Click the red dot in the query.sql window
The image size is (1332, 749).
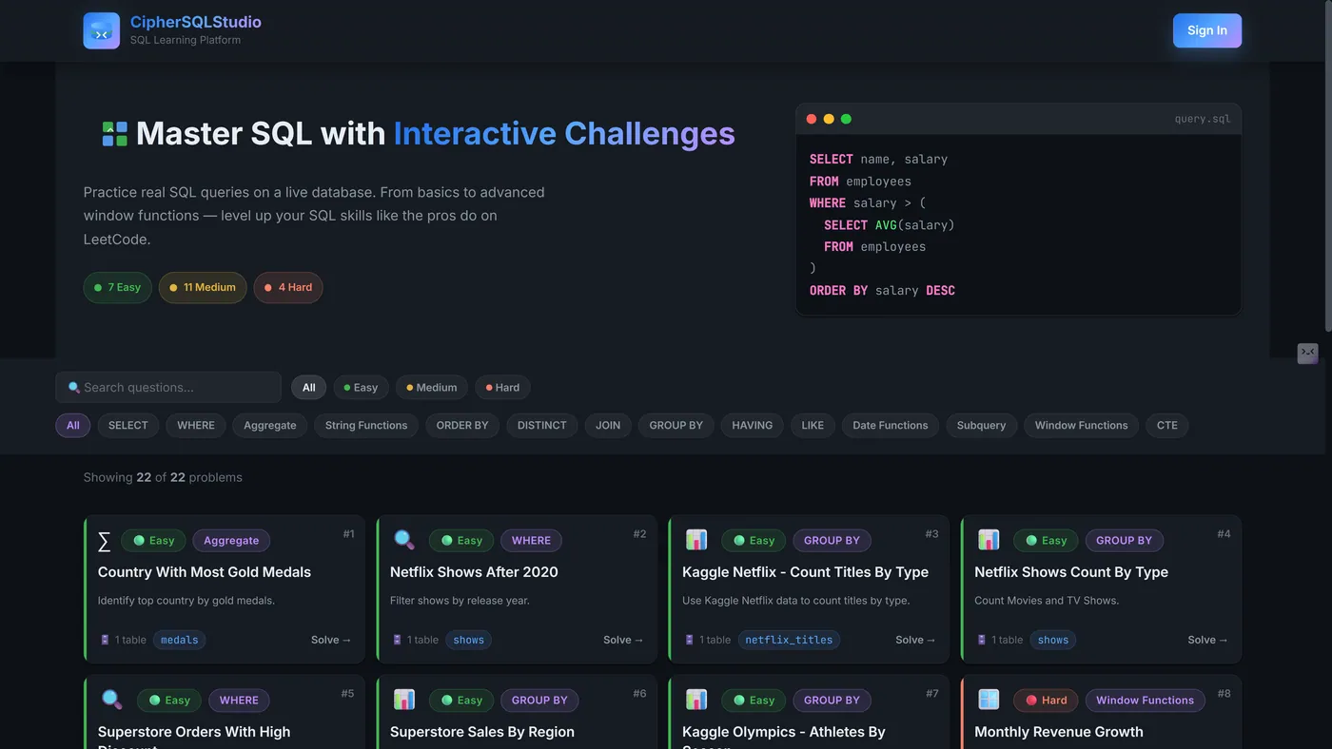pyautogui.click(x=812, y=119)
